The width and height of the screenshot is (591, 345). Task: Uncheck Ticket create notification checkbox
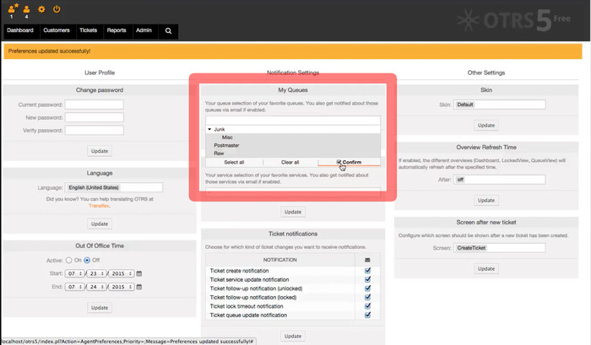click(x=367, y=272)
